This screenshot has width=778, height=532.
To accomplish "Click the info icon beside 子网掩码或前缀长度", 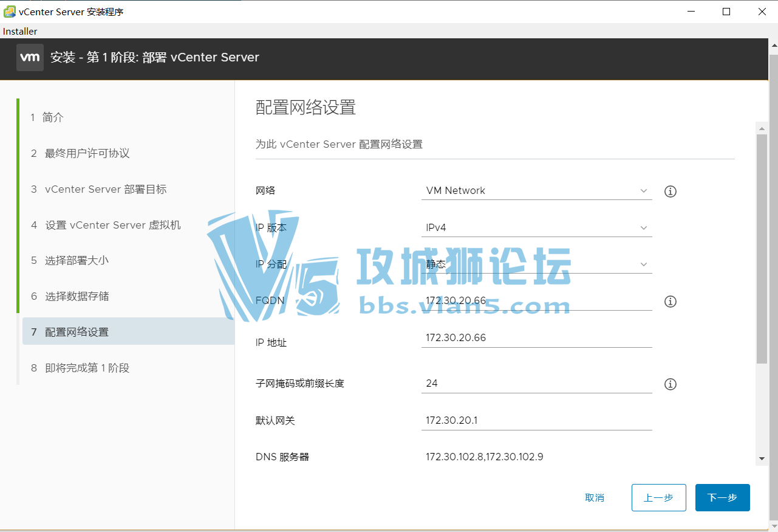I will point(670,384).
